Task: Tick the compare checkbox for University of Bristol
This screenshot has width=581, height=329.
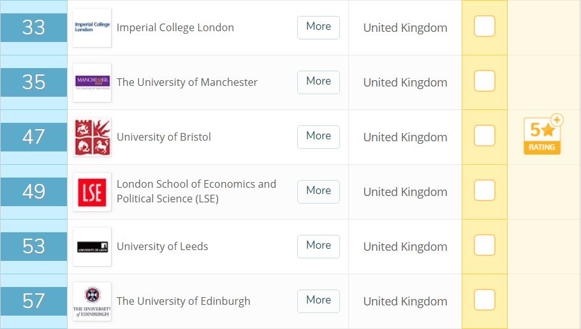Action: tap(484, 136)
